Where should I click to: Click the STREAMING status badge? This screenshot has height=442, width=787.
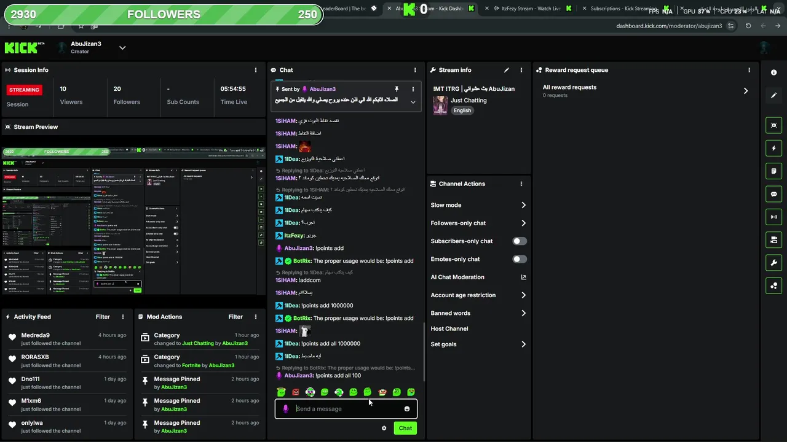25,90
